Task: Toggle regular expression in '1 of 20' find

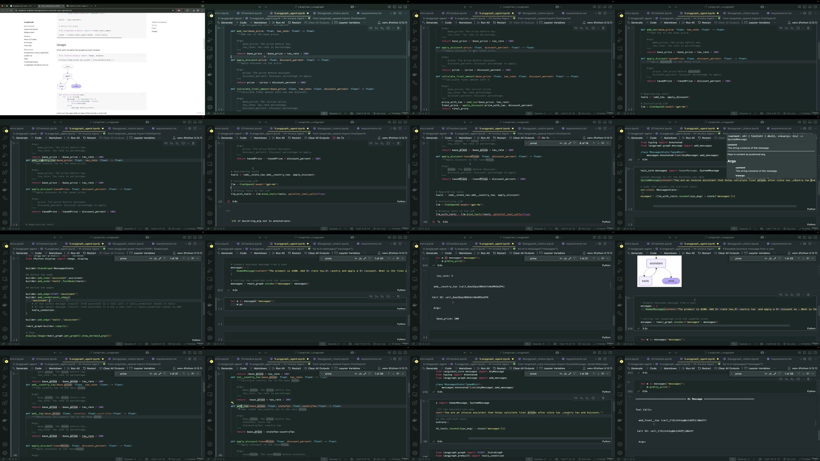Action: pyautogui.click(x=365, y=258)
